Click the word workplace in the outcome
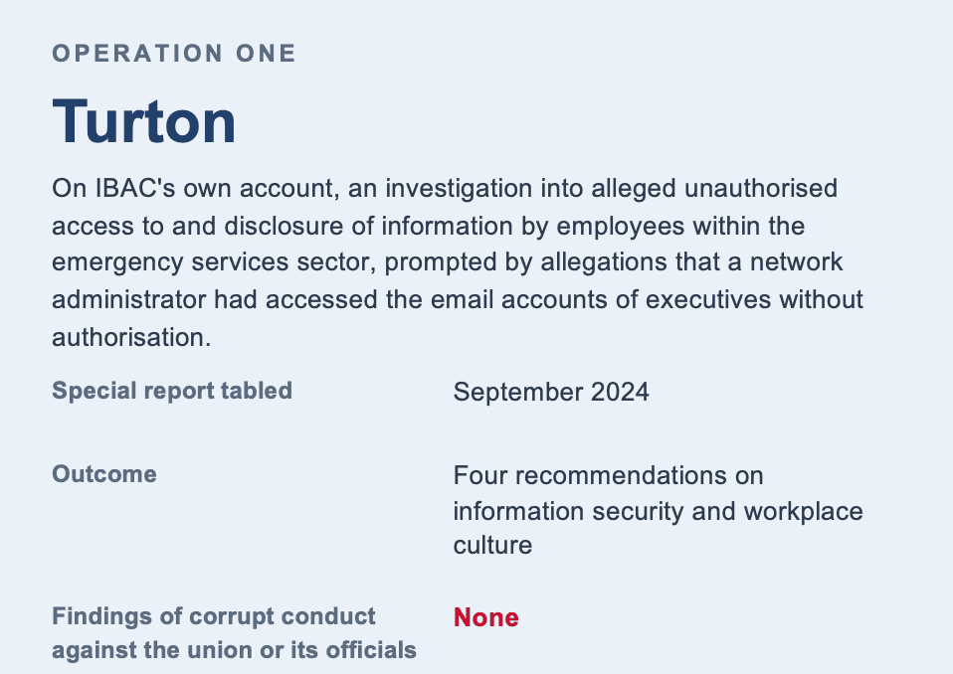Viewport: 953px width, 674px height. click(x=804, y=511)
